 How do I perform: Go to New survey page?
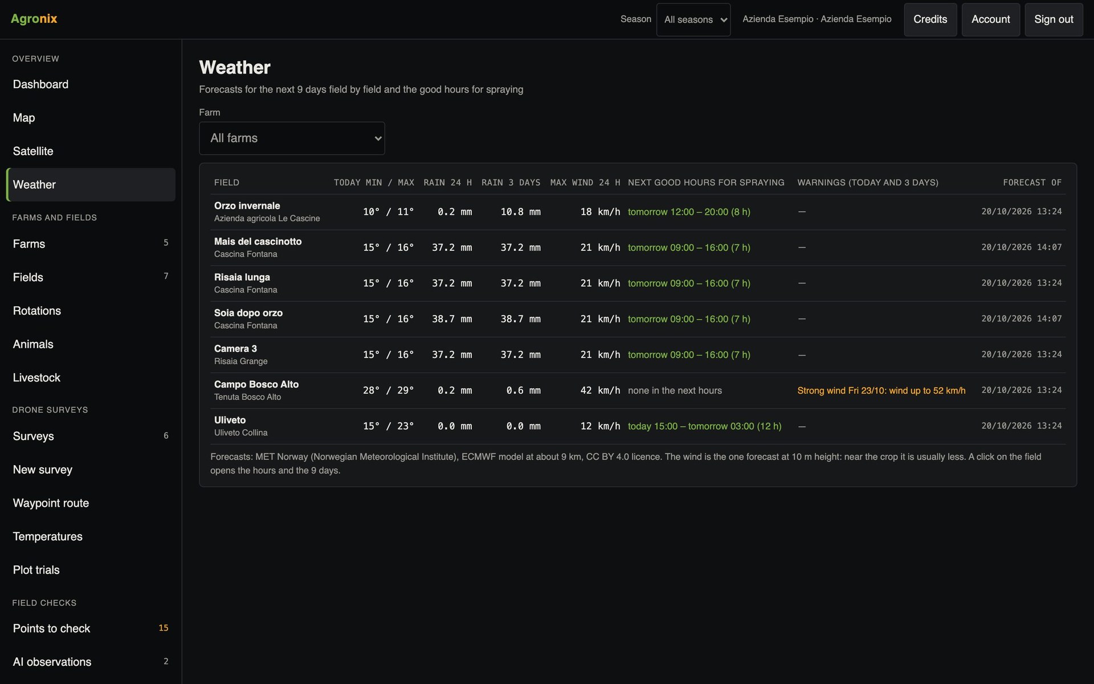[x=91, y=470]
